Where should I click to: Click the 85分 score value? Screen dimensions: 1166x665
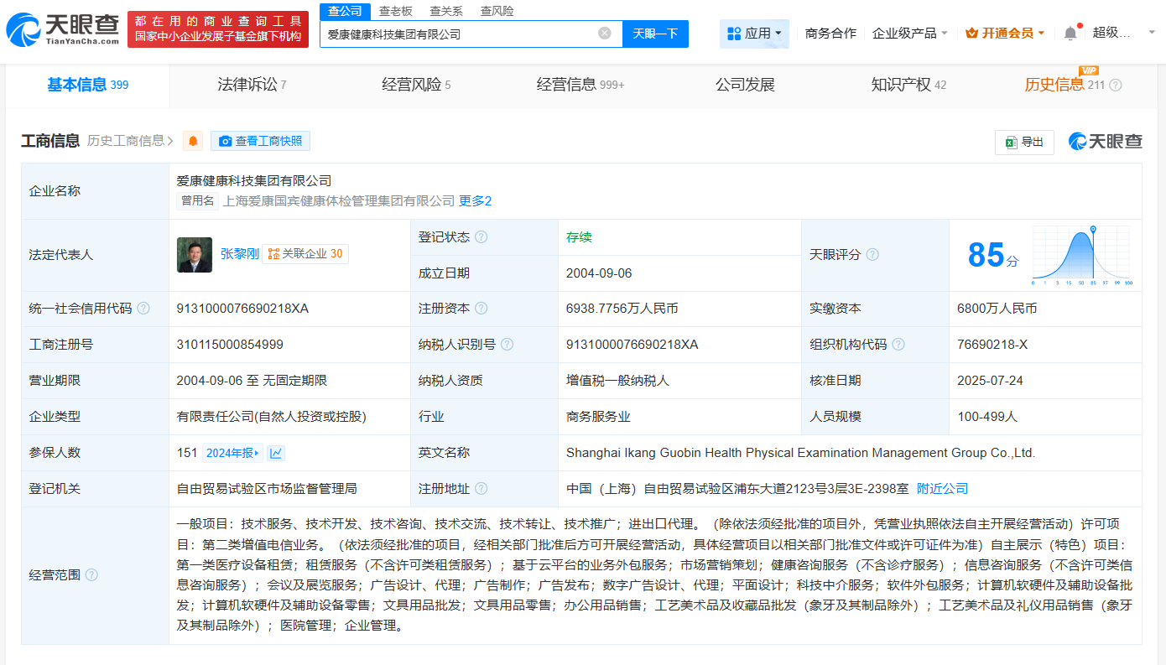tap(993, 255)
